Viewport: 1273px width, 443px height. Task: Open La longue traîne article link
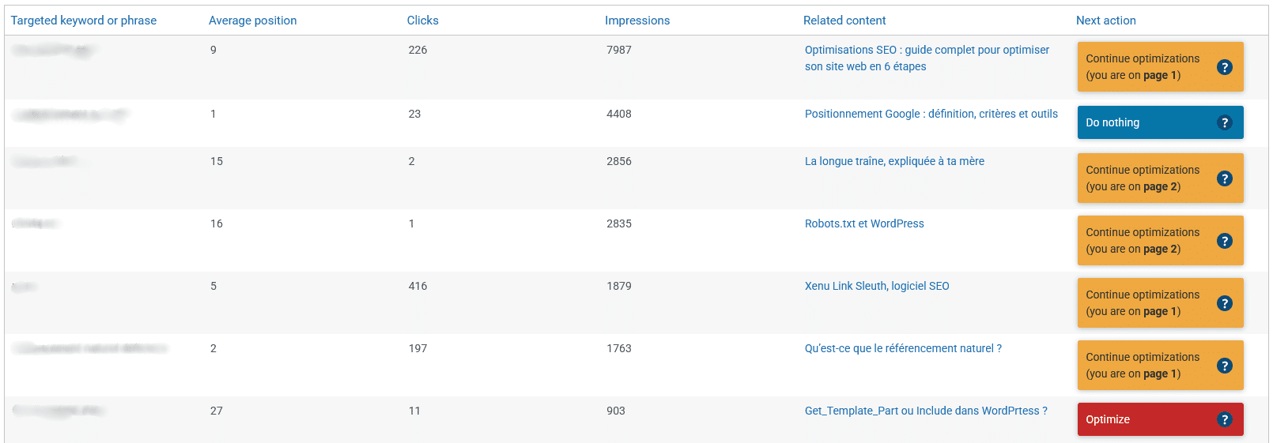pos(894,161)
